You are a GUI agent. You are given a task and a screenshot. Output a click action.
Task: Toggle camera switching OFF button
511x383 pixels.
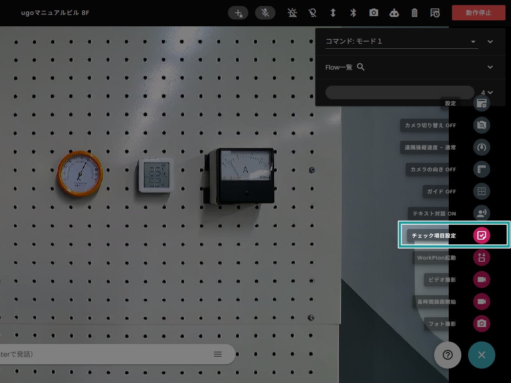pos(482,125)
